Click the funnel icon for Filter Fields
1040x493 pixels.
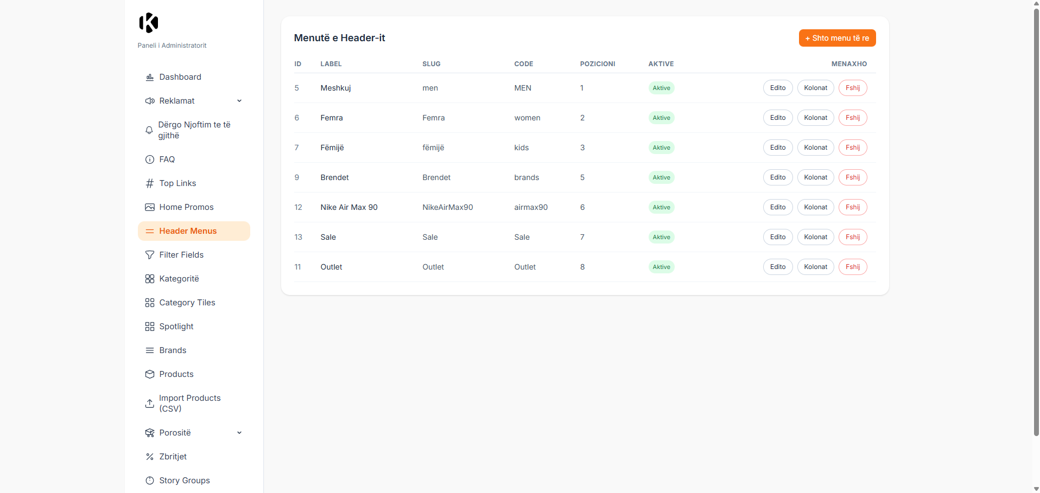tap(150, 255)
